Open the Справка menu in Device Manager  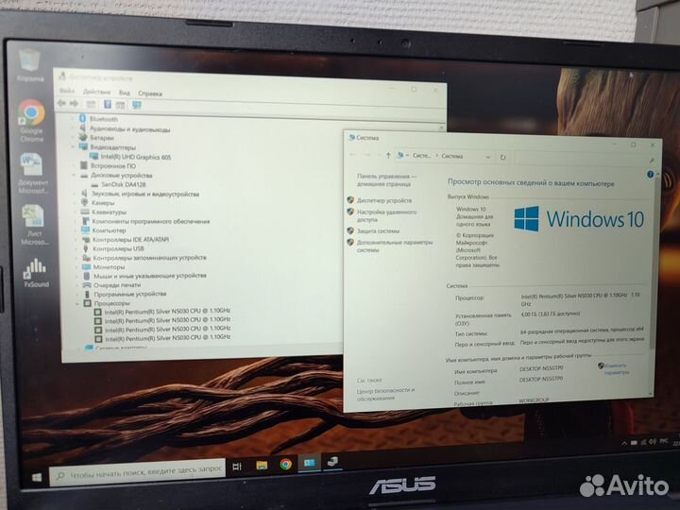150,93
